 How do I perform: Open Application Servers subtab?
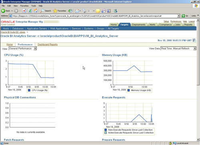click(x=37, y=29)
